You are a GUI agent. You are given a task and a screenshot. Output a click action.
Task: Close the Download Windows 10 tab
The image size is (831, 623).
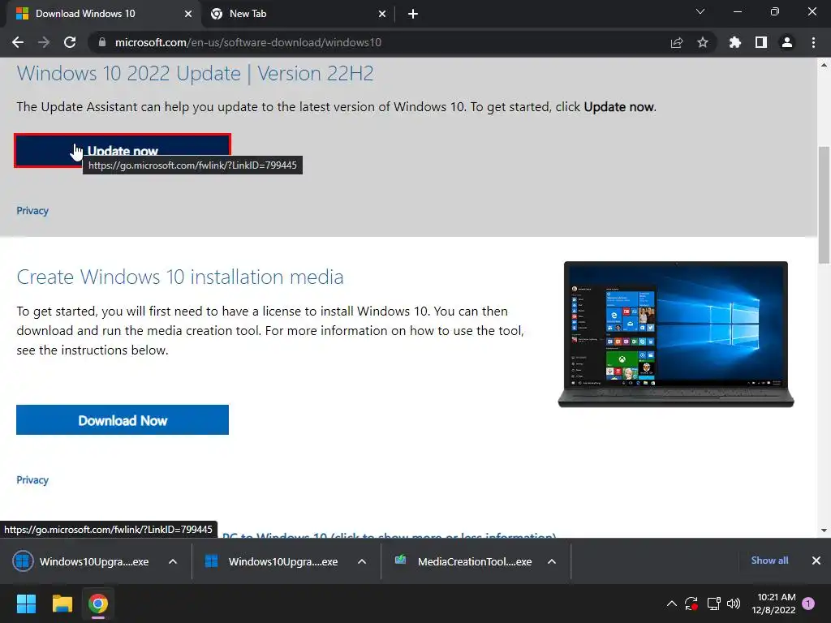pos(188,14)
